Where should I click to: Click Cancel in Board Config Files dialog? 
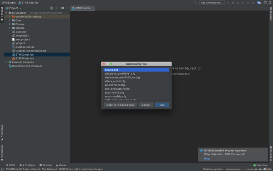(146, 105)
